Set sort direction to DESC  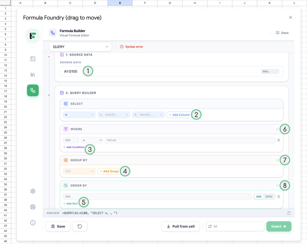(269, 197)
